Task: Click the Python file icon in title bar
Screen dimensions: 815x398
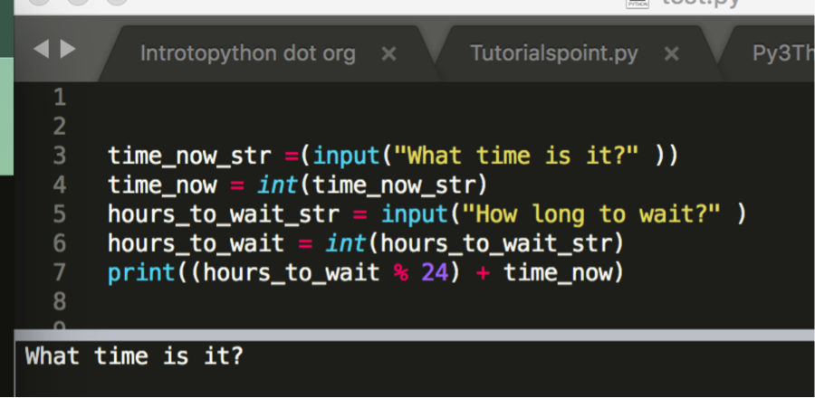Action: point(638,3)
